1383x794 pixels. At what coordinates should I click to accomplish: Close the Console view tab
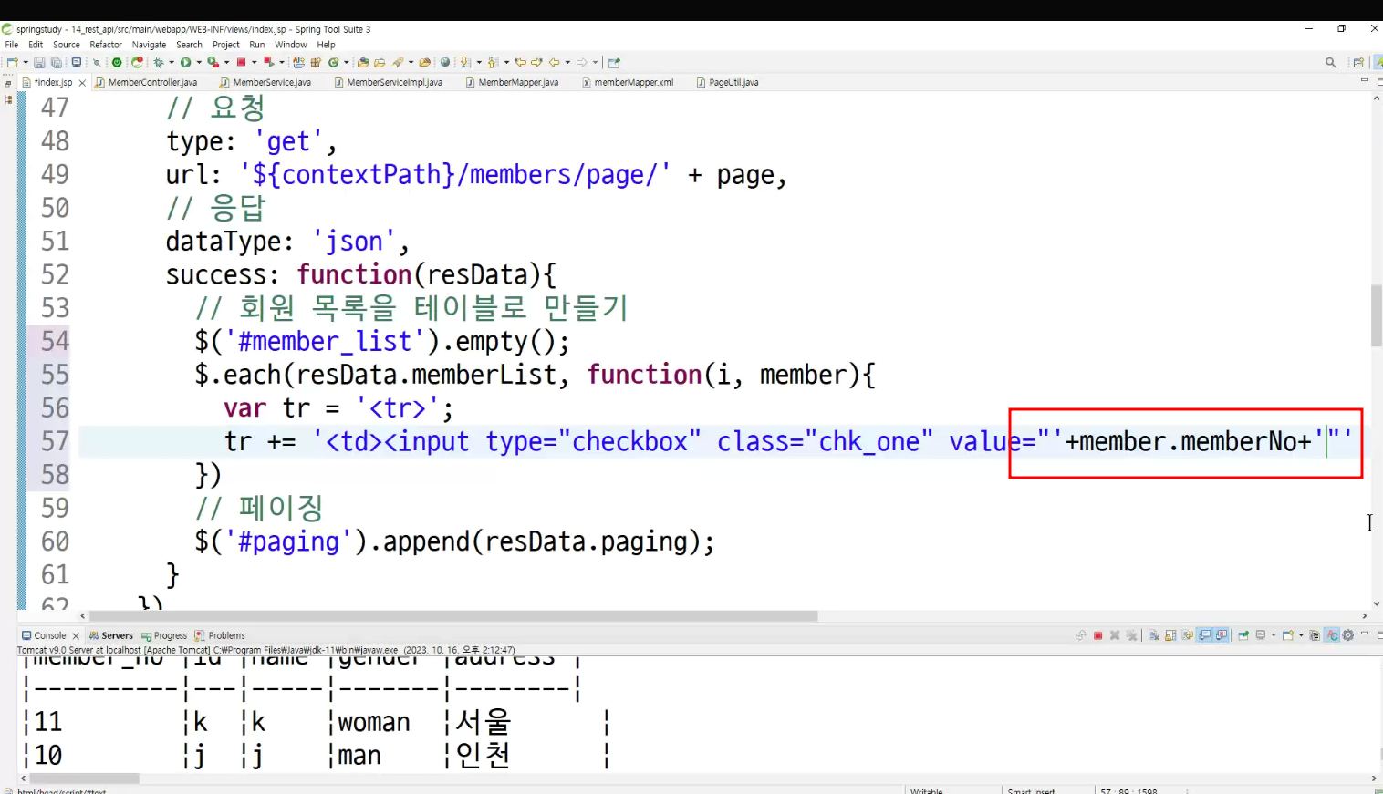[76, 635]
